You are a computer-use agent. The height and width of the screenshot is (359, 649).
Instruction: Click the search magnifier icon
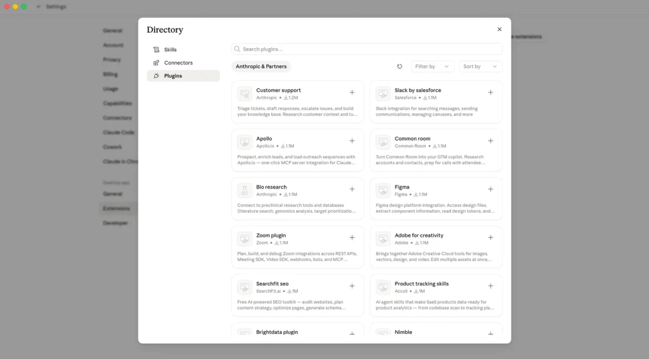point(237,49)
